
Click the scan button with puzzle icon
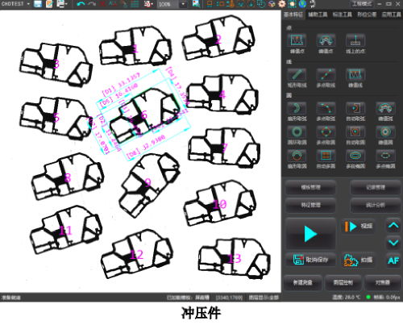(359, 260)
